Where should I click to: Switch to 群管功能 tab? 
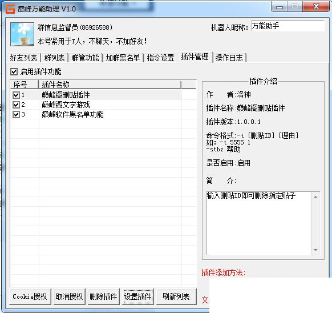(86, 58)
